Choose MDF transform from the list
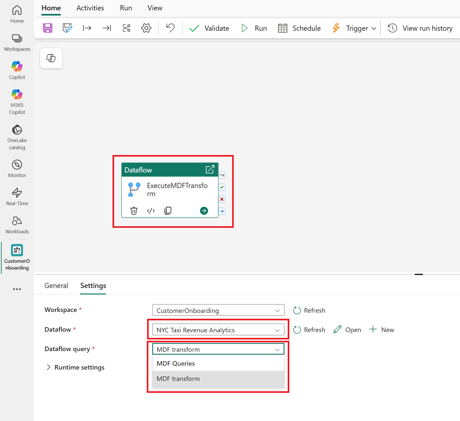Viewport: 460px width, 421px height. (x=218, y=379)
